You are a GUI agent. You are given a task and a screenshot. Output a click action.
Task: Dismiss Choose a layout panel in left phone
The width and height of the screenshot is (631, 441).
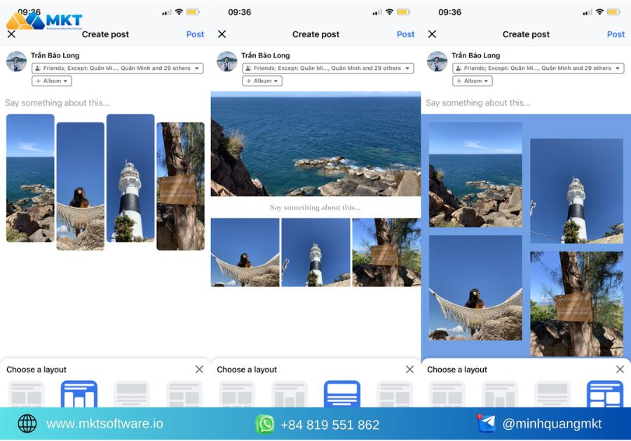(199, 369)
